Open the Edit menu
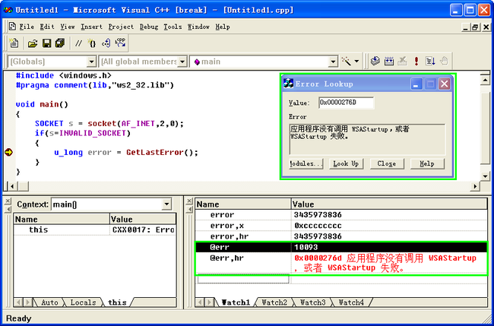The height and width of the screenshot is (326, 494). (x=47, y=27)
